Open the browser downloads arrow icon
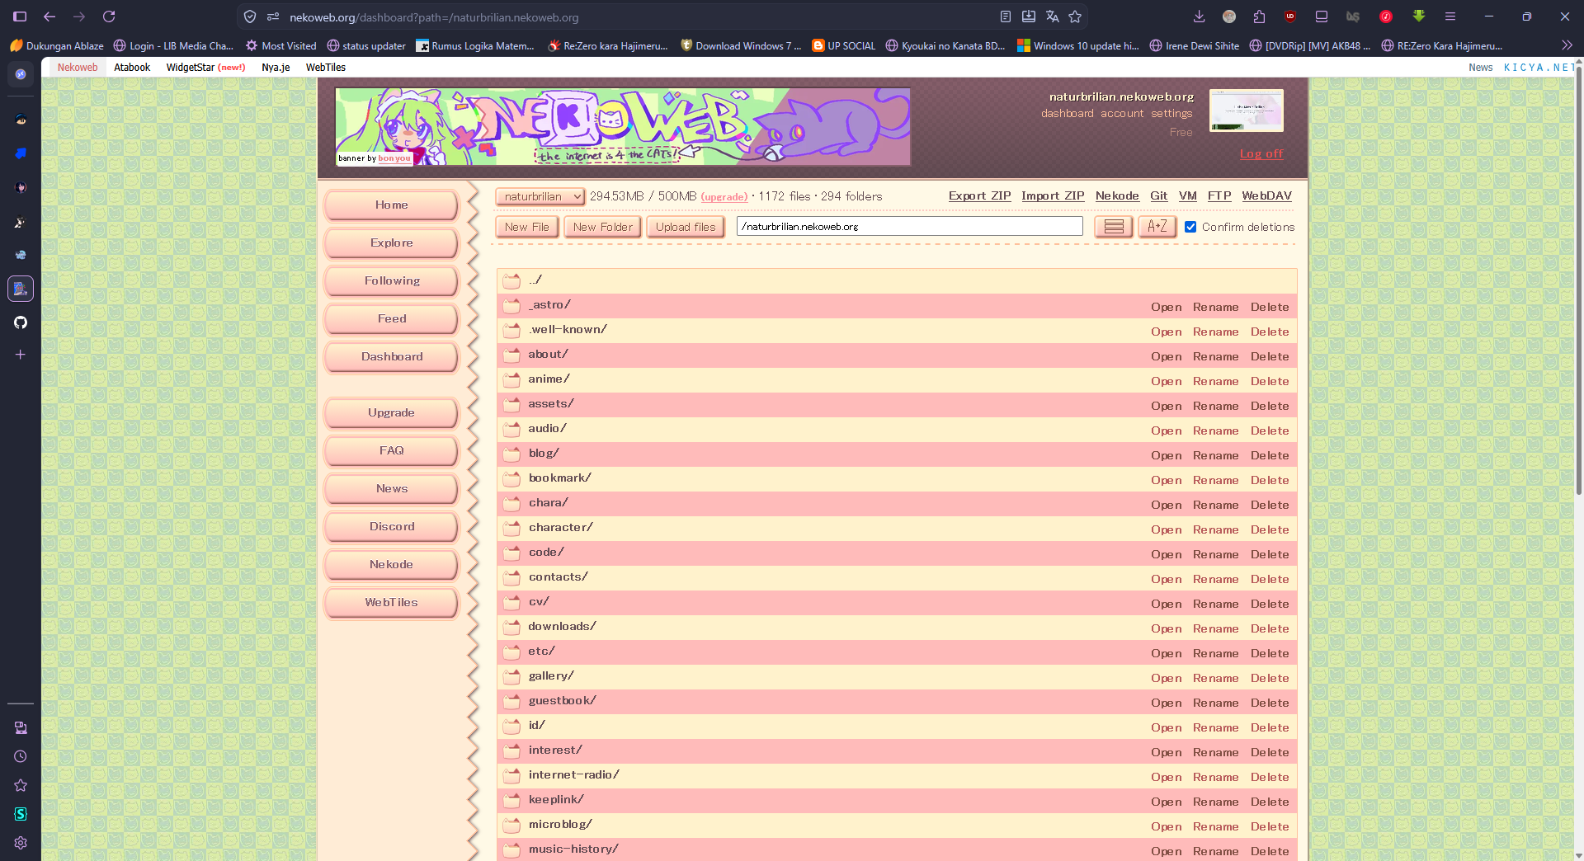 (1199, 16)
